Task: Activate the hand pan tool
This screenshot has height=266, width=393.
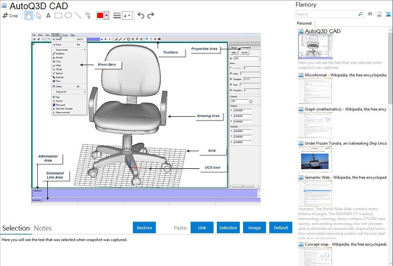Action: [29, 15]
